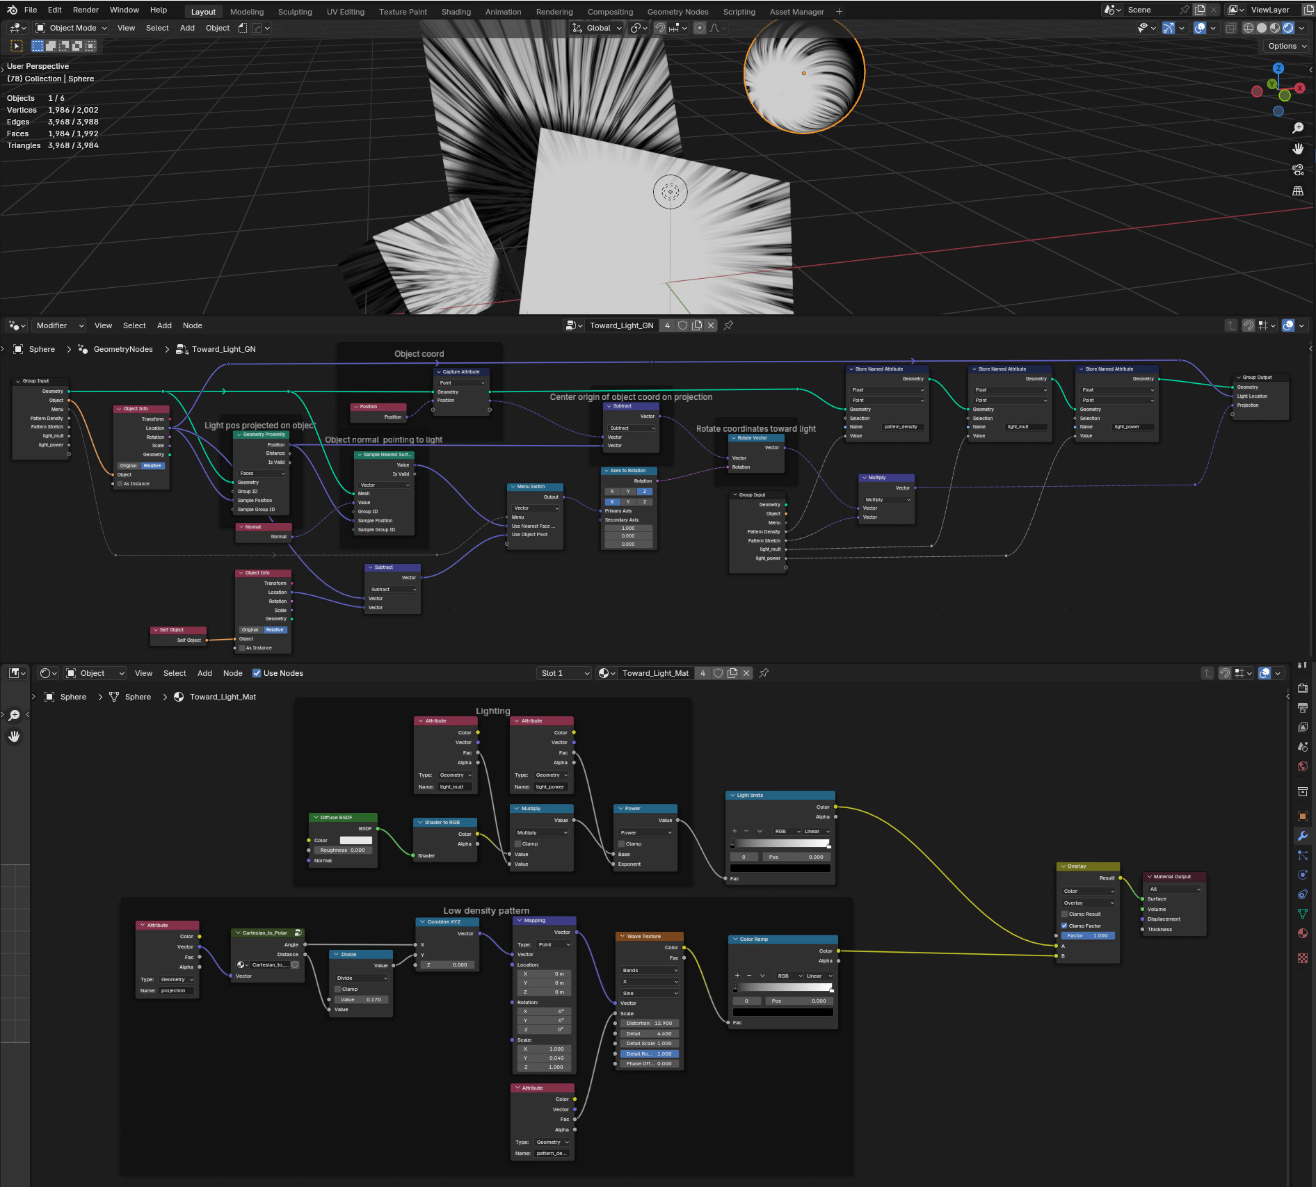Toggle Clamp Factor in the Overlay node

click(1064, 926)
